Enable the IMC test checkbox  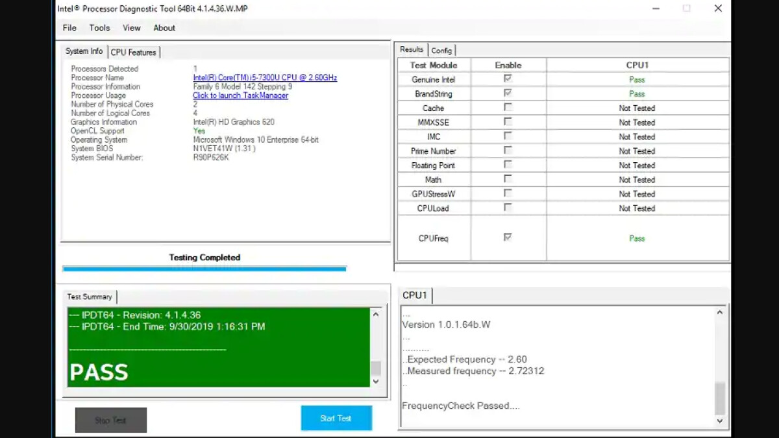(x=508, y=136)
